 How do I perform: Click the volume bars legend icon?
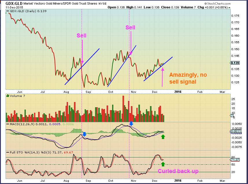[x=8, y=96]
